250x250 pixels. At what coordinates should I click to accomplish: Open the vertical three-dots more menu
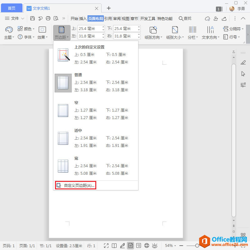235,18
